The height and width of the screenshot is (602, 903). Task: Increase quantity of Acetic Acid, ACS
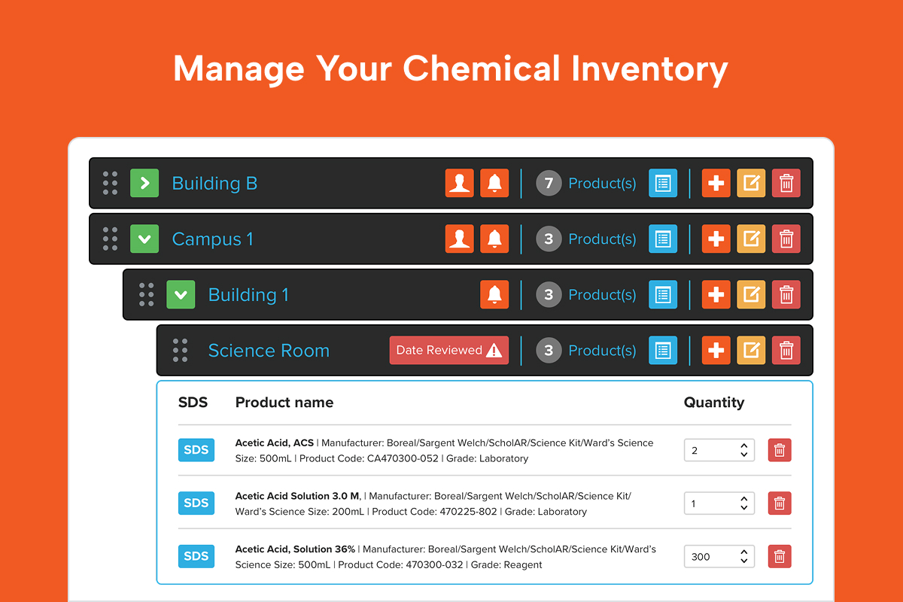[x=743, y=445]
